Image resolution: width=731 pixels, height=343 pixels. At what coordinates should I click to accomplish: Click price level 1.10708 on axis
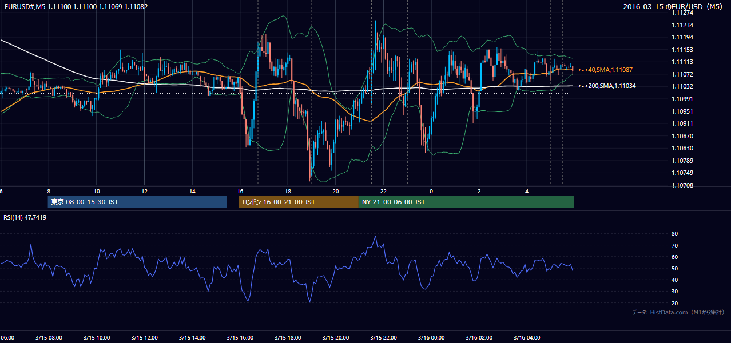pyautogui.click(x=682, y=185)
